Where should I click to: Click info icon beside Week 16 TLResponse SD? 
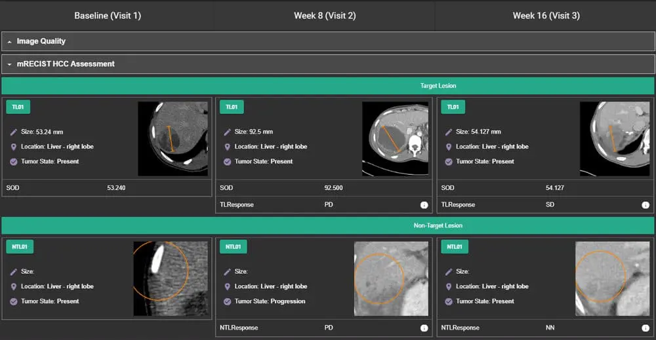click(646, 205)
